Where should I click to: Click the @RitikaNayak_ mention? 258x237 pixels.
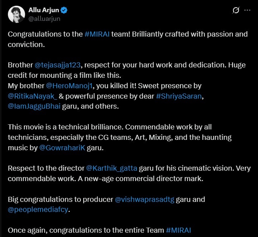click(x=30, y=96)
